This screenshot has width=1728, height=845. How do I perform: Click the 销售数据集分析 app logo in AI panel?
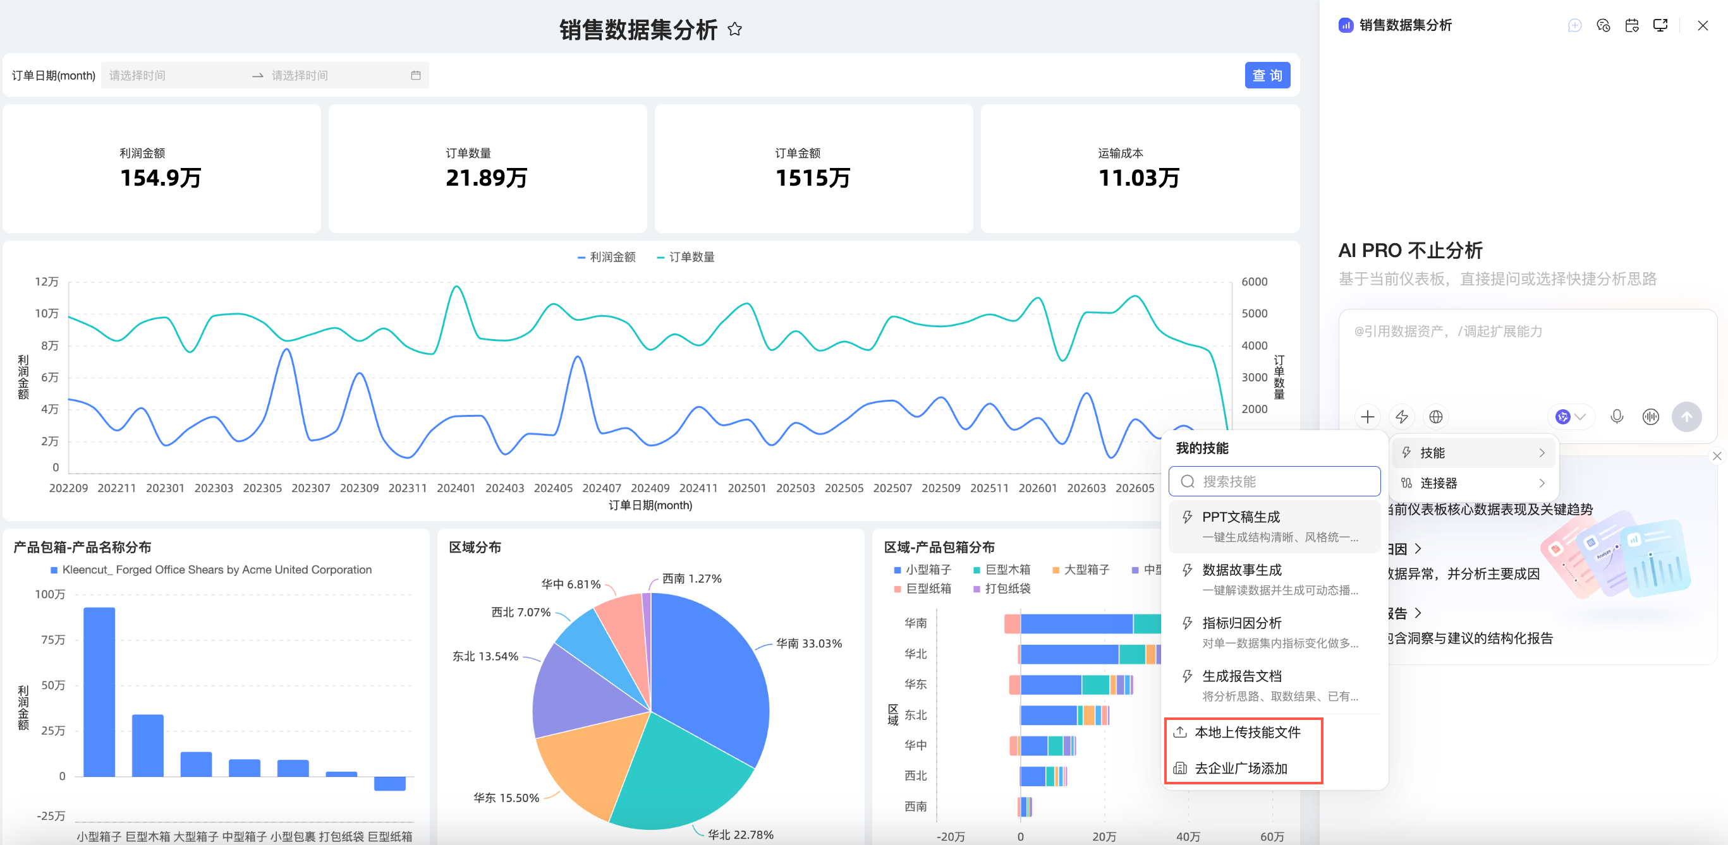[1346, 25]
